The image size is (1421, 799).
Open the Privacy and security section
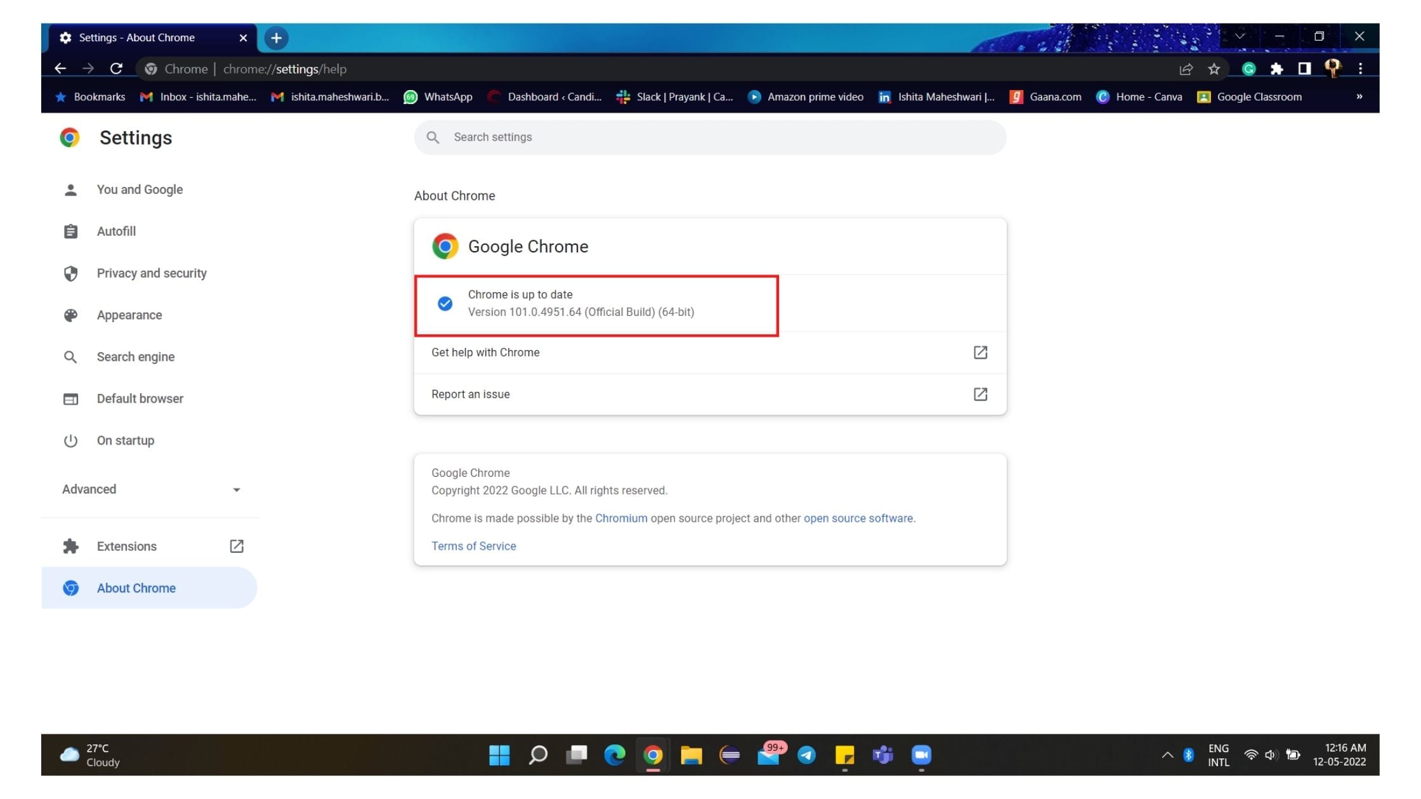tap(151, 273)
